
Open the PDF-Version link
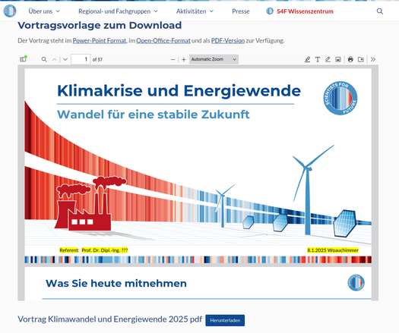pyautogui.click(x=228, y=41)
